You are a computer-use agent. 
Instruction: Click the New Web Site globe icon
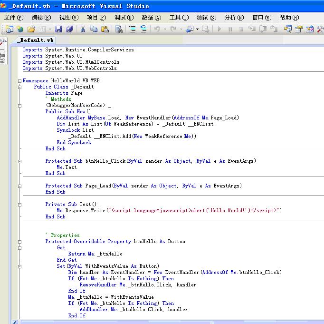tap(20, 29)
